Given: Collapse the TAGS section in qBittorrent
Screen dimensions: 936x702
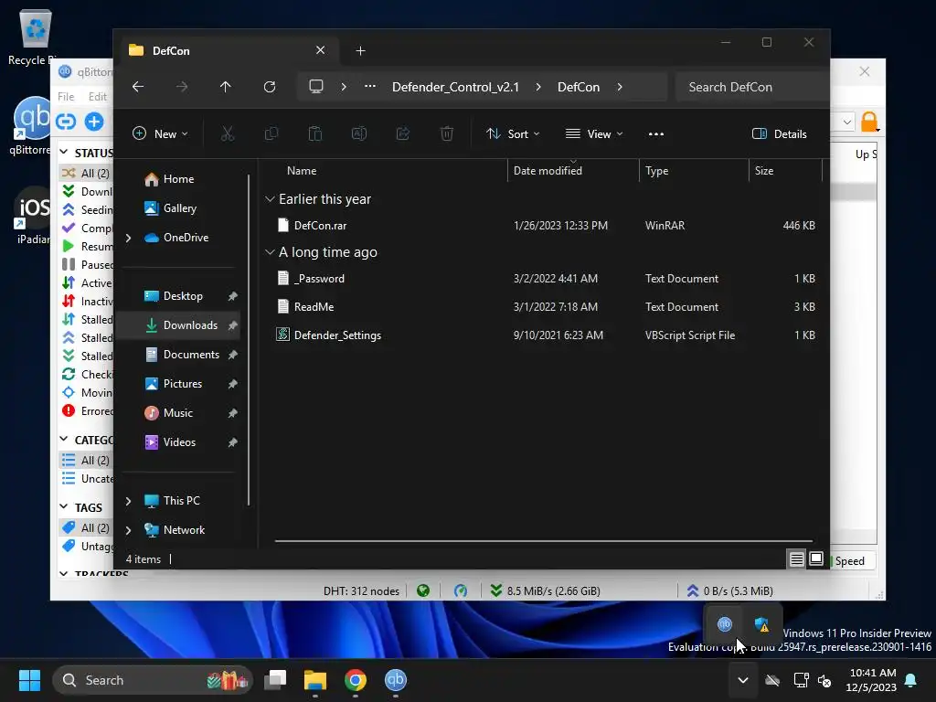Looking at the screenshot, I should 64,506.
